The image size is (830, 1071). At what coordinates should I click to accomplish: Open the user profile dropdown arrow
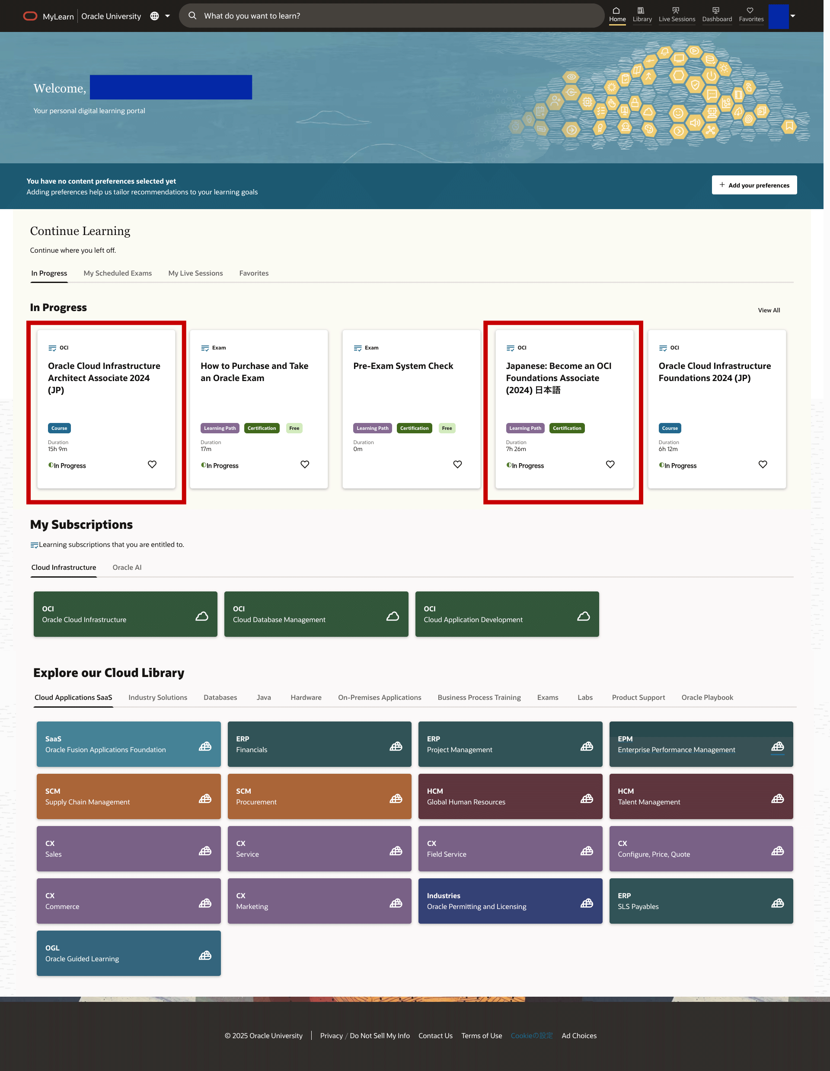click(793, 16)
